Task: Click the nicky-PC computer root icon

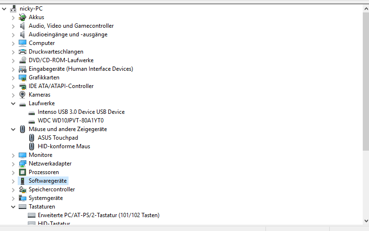Action: click(x=13, y=9)
